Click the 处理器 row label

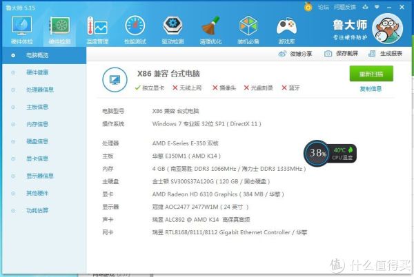coord(110,143)
